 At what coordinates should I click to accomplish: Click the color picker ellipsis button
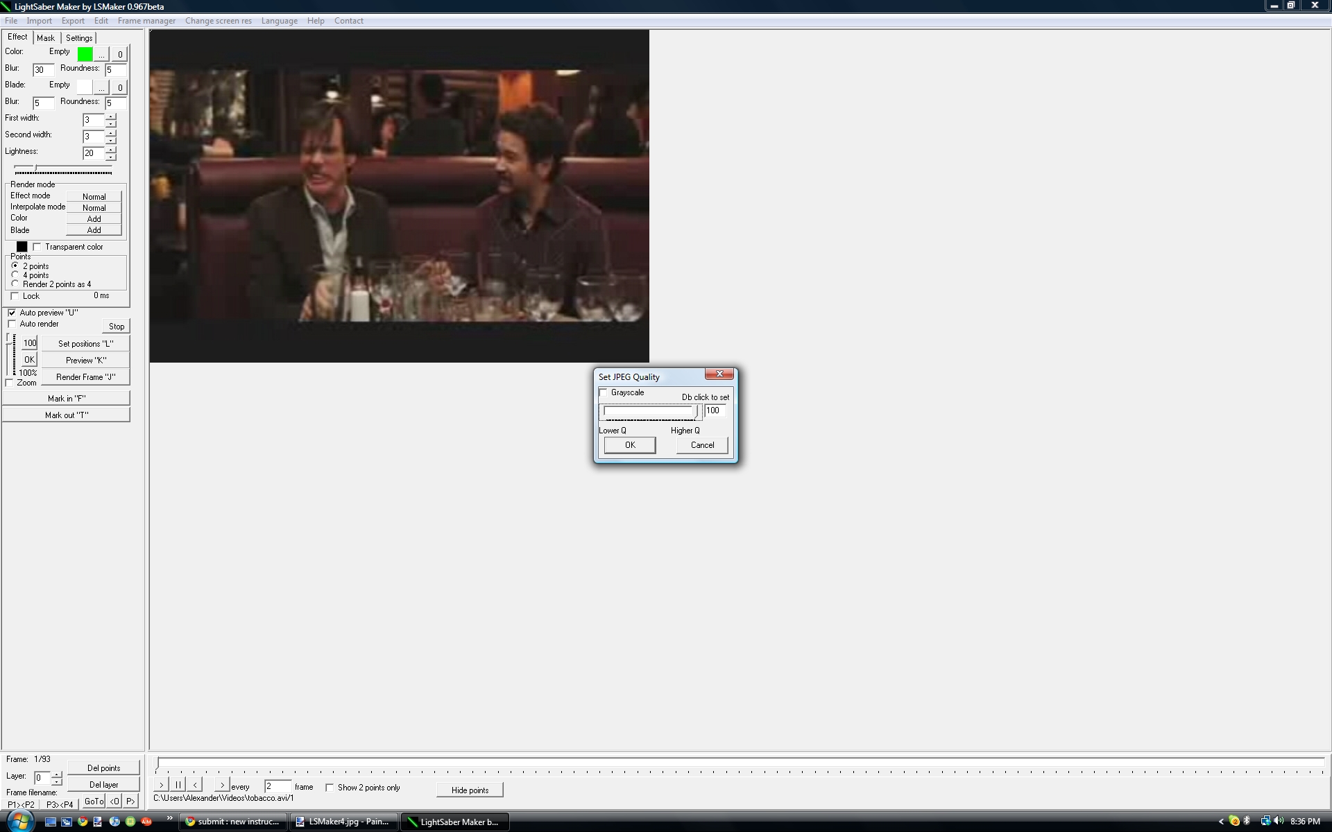coord(101,54)
